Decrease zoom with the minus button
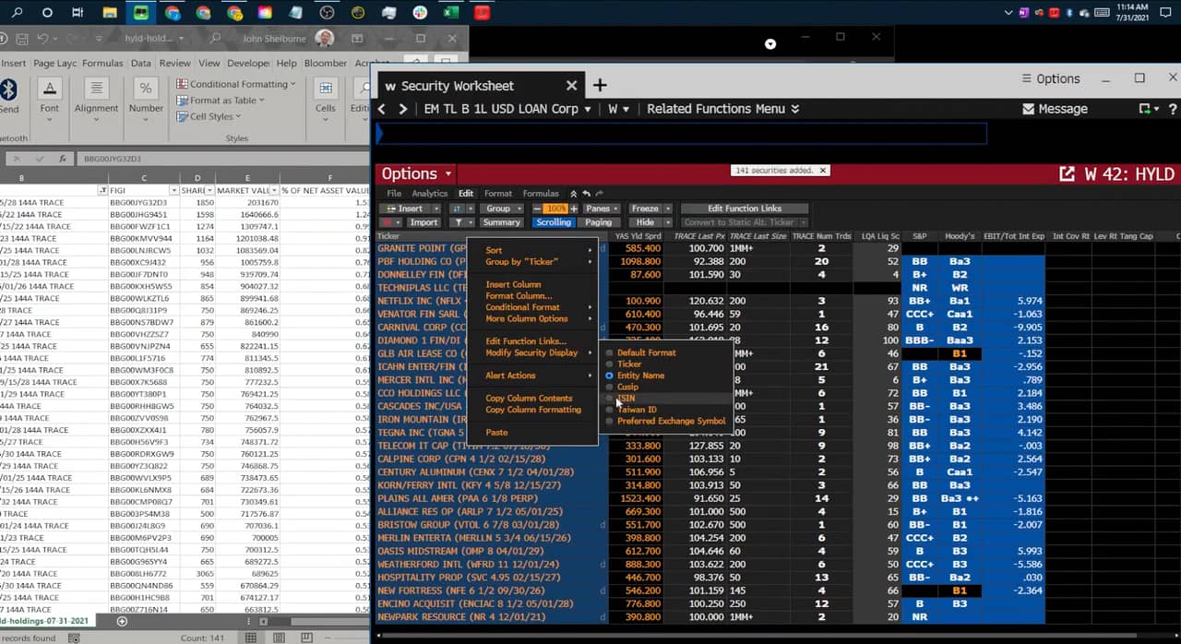This screenshot has height=644, width=1181. click(537, 209)
